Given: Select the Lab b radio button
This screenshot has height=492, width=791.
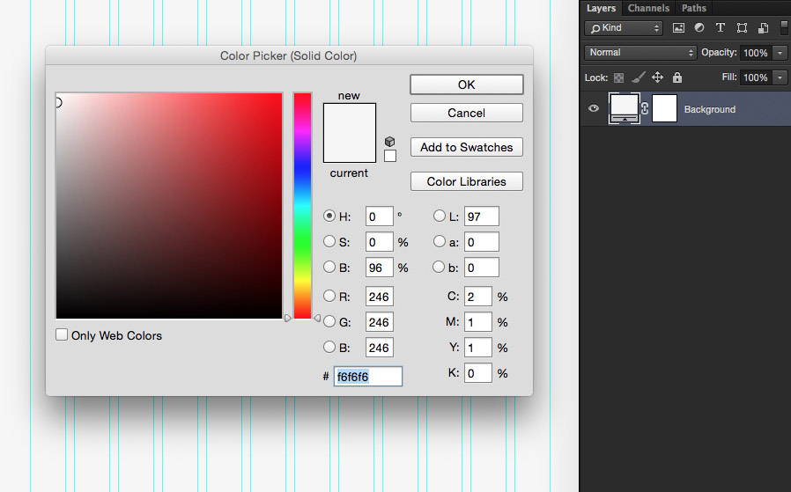Looking at the screenshot, I should point(439,267).
